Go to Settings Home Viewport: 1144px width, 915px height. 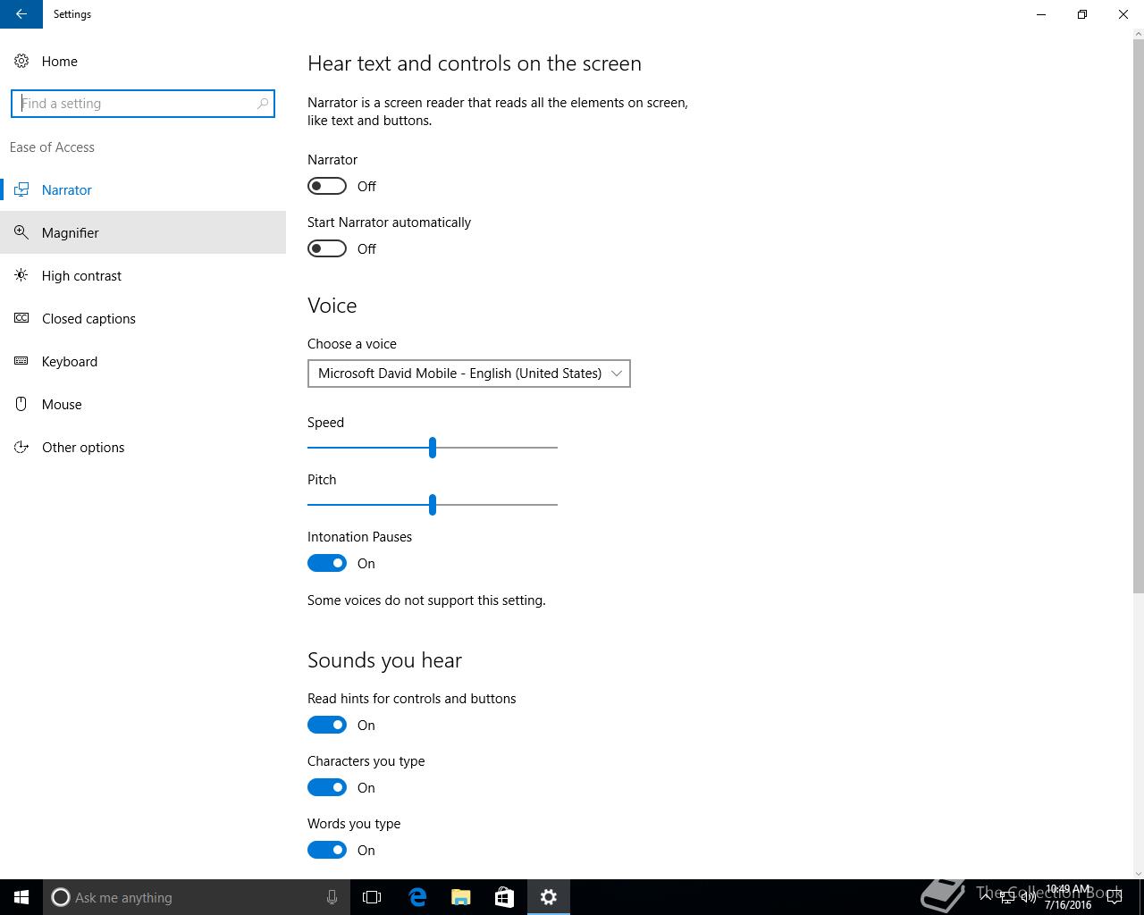[x=143, y=61]
